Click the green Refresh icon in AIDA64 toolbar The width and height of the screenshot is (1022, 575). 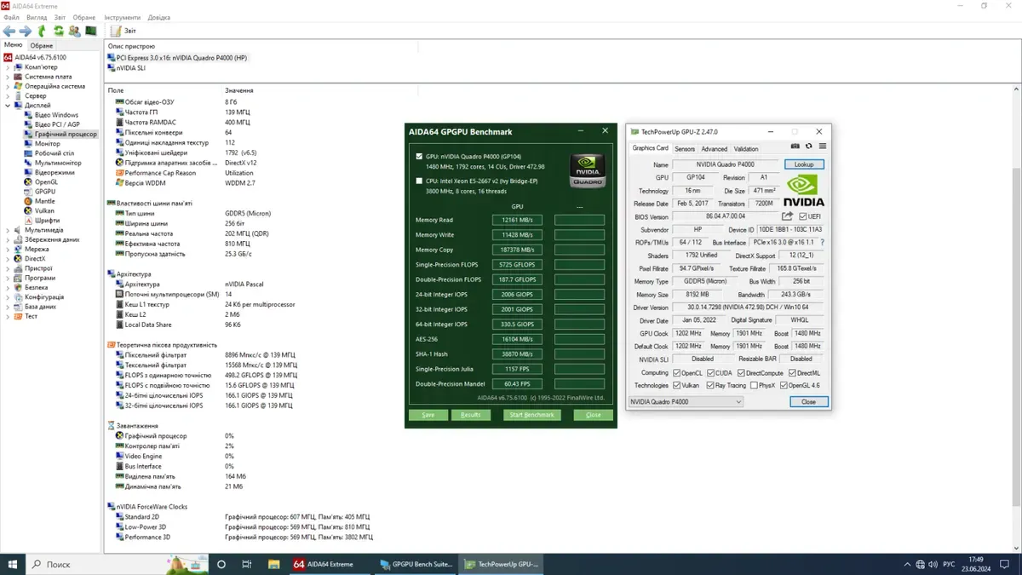point(58,31)
